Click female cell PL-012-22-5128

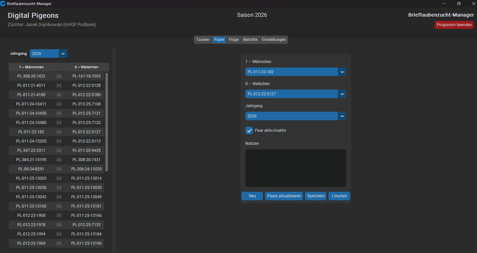(87, 85)
